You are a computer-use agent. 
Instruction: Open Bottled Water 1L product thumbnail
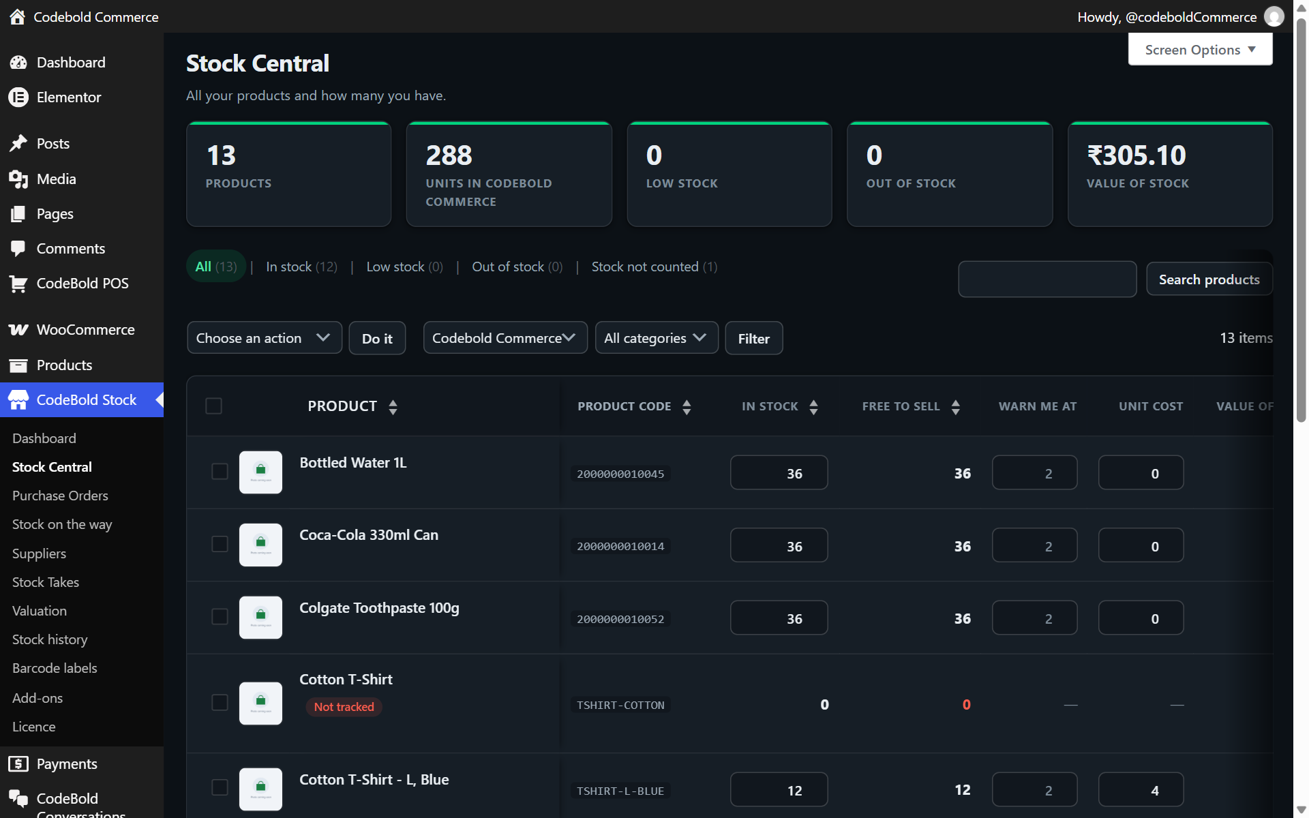click(260, 472)
